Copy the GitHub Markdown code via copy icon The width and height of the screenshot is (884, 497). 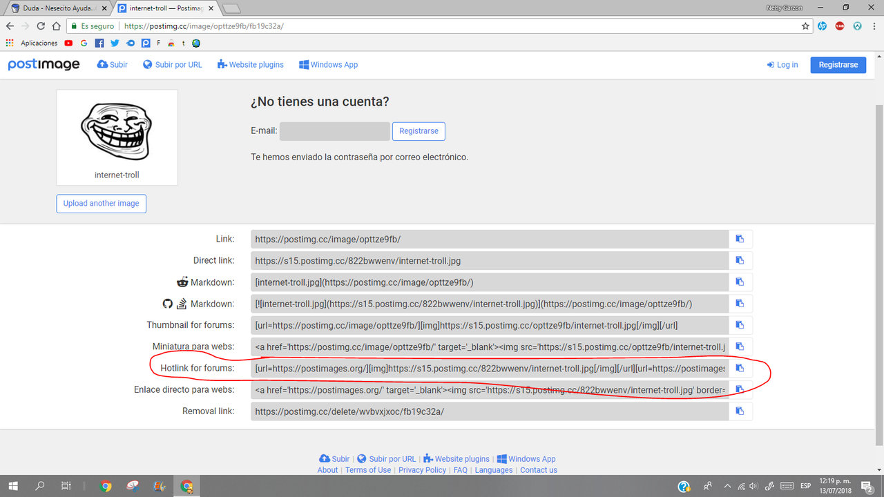coord(740,303)
